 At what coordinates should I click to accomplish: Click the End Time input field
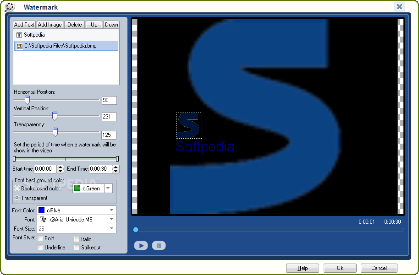click(x=100, y=169)
